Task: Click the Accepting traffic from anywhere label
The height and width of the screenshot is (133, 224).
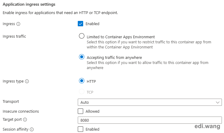Action: pyautogui.click(x=114, y=57)
